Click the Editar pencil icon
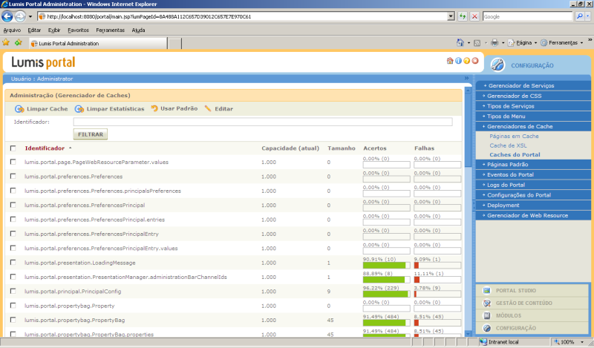The width and height of the screenshot is (594, 348). point(208,108)
